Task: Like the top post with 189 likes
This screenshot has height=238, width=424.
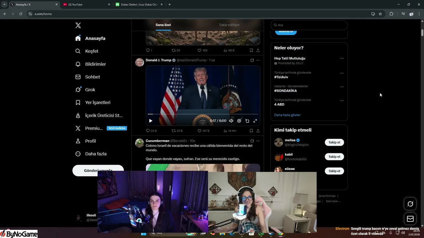Action: pyautogui.click(x=202, y=50)
